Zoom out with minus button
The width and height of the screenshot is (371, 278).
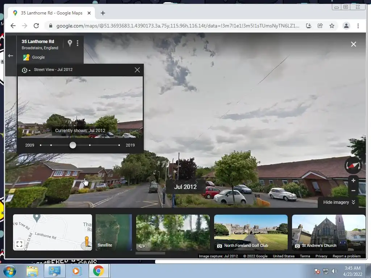tap(353, 190)
